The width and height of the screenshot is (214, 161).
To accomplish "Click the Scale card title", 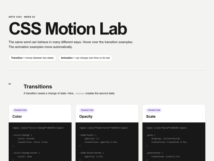I will click(151, 116).
